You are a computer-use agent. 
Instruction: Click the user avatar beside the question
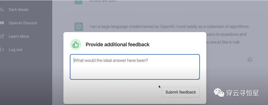tap(78, 2)
